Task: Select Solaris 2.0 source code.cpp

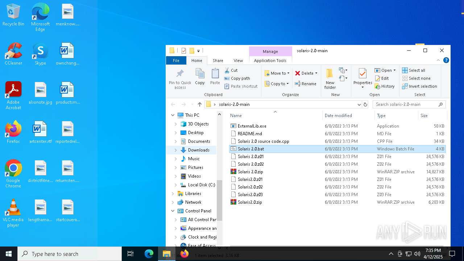Action: pyautogui.click(x=264, y=141)
